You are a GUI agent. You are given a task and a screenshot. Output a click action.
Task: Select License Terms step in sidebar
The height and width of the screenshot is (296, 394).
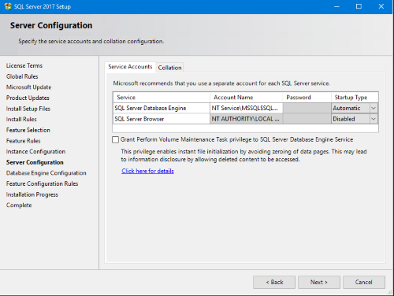[x=24, y=65]
